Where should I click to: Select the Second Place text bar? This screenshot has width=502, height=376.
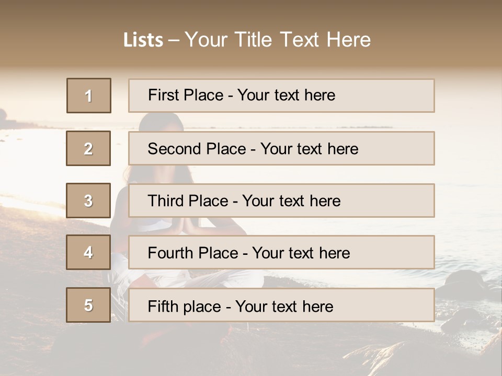point(281,148)
